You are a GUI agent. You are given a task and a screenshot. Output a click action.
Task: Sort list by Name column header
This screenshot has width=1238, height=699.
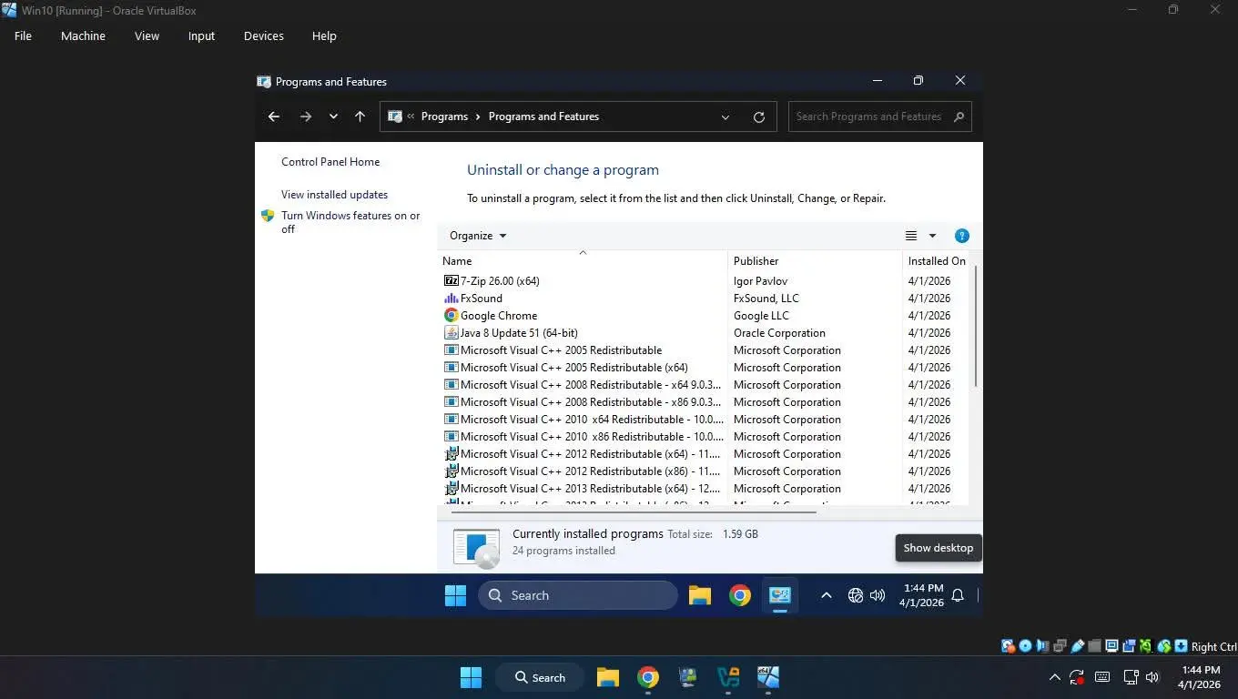click(583, 261)
